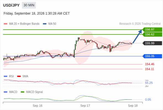
Task: Click the Sep 16 date axis label
Action: click(38, 106)
